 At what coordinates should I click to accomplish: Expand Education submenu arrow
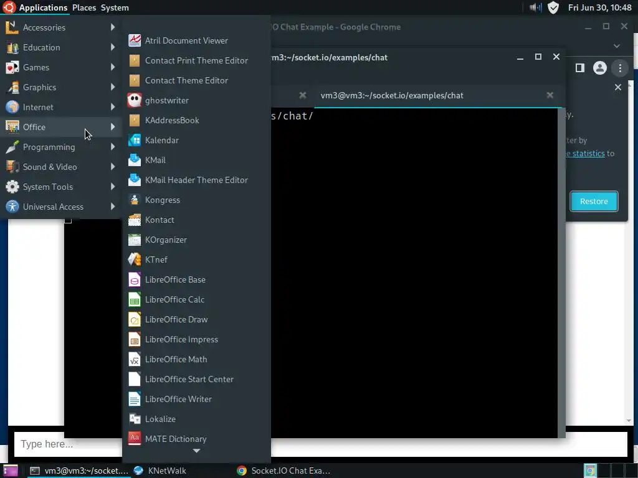(113, 47)
